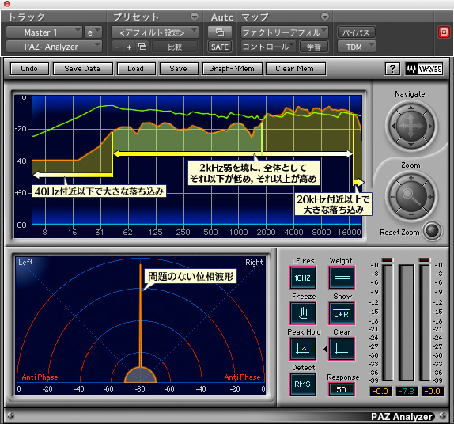Image resolution: width=454 pixels, height=424 pixels.
Task: Toggle the Freeze hand button
Action: pos(303,313)
